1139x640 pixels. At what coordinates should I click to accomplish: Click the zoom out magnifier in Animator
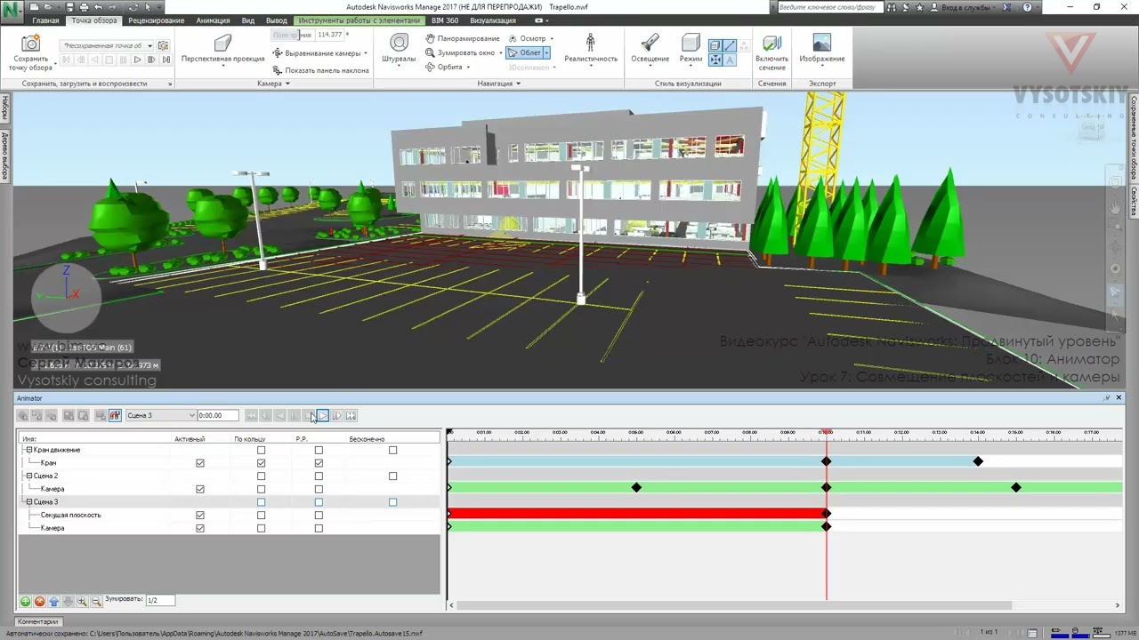(96, 602)
